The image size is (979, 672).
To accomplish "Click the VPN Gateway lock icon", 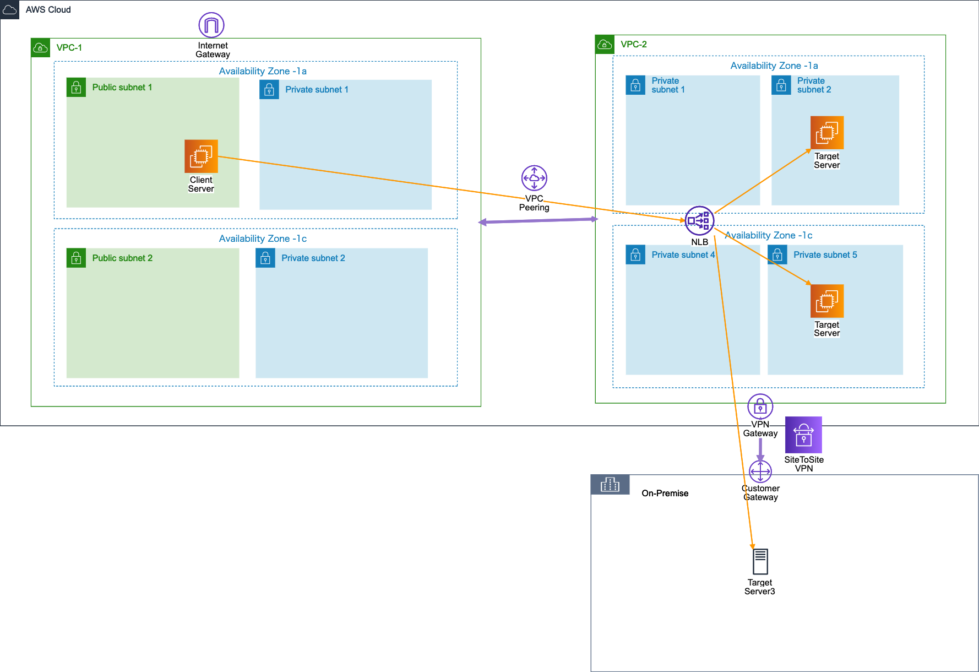I will click(x=760, y=407).
